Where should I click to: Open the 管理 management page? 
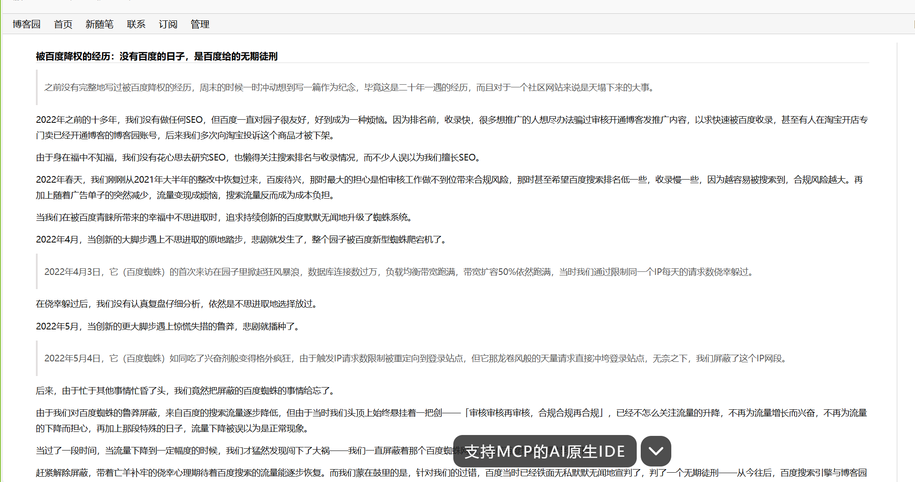[200, 24]
